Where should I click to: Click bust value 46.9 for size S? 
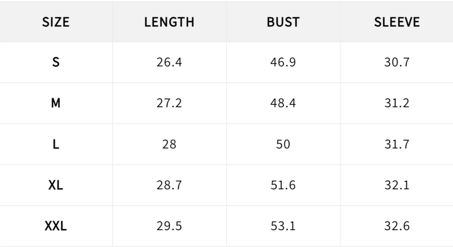coord(283,62)
